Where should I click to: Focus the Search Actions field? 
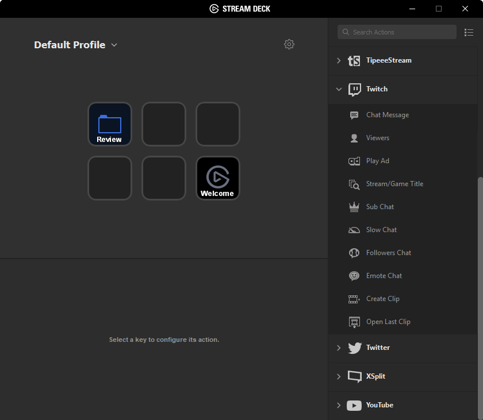pyautogui.click(x=397, y=32)
